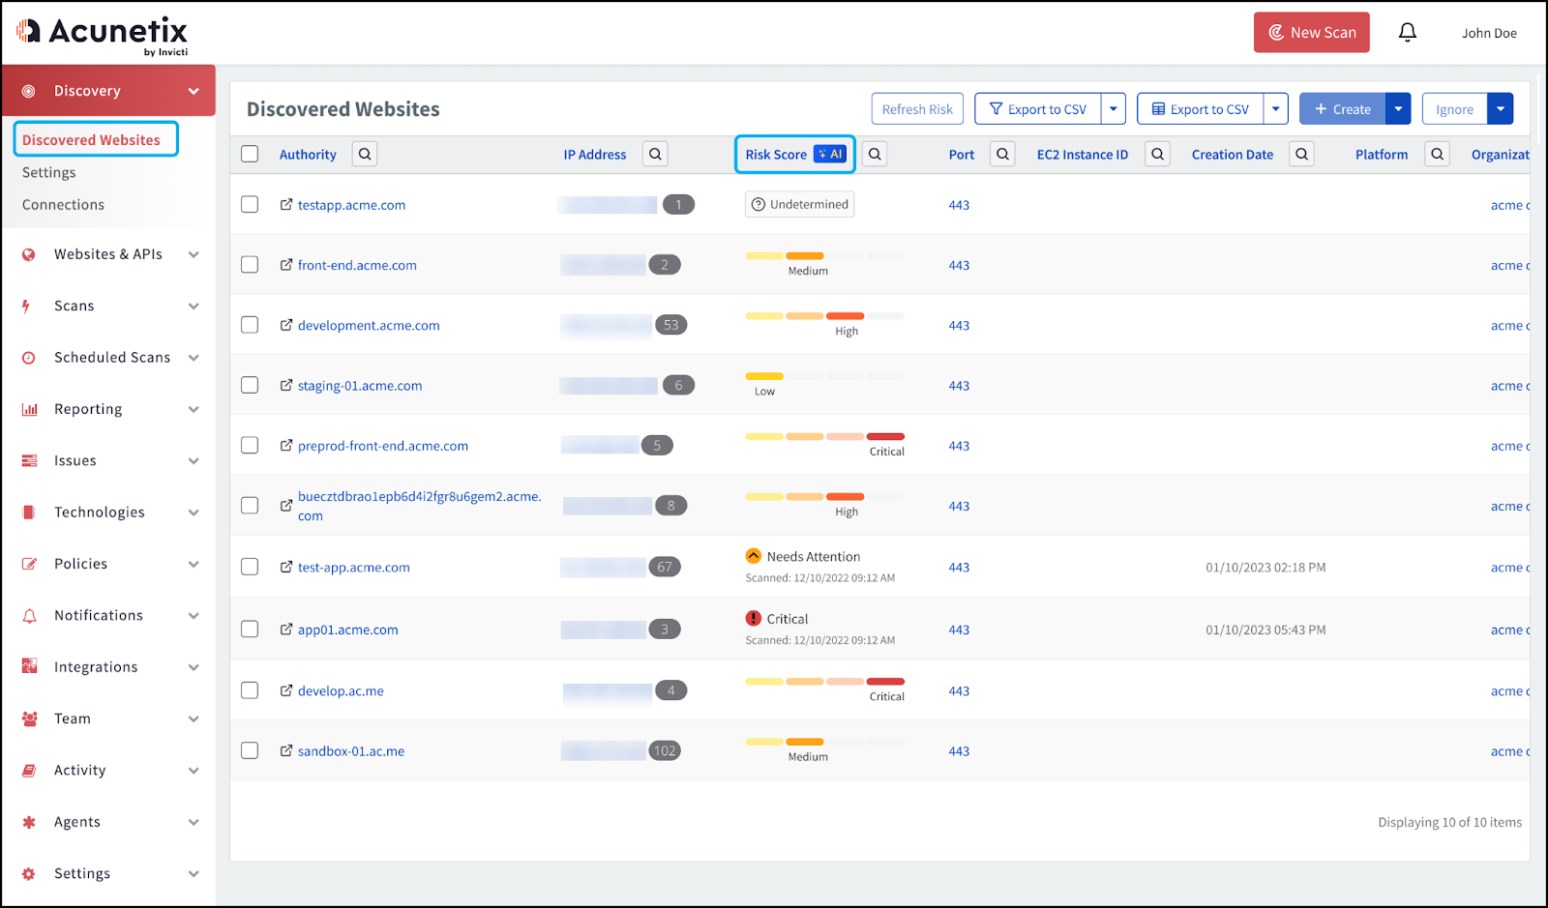Click the AI badge beside Risk Score
Viewport: 1548px width, 908px height.
pyautogui.click(x=830, y=154)
